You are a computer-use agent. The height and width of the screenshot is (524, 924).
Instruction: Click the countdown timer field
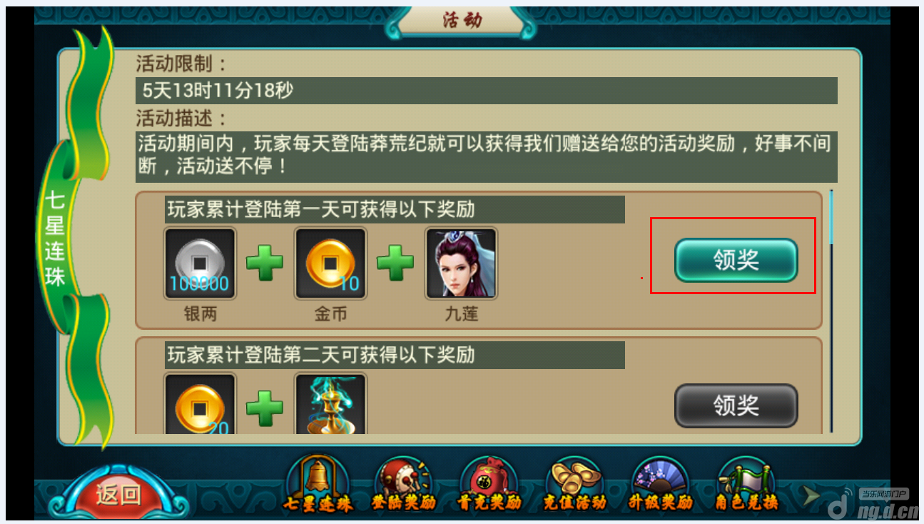[x=486, y=91]
